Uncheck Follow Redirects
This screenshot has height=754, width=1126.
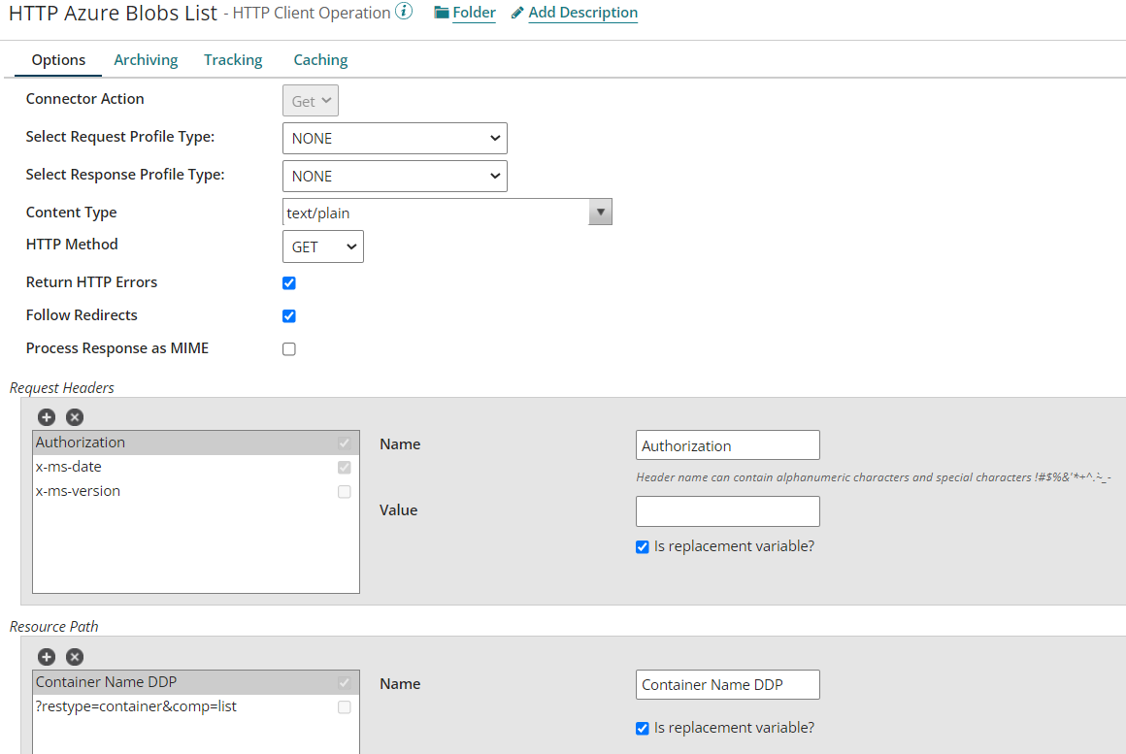(288, 315)
